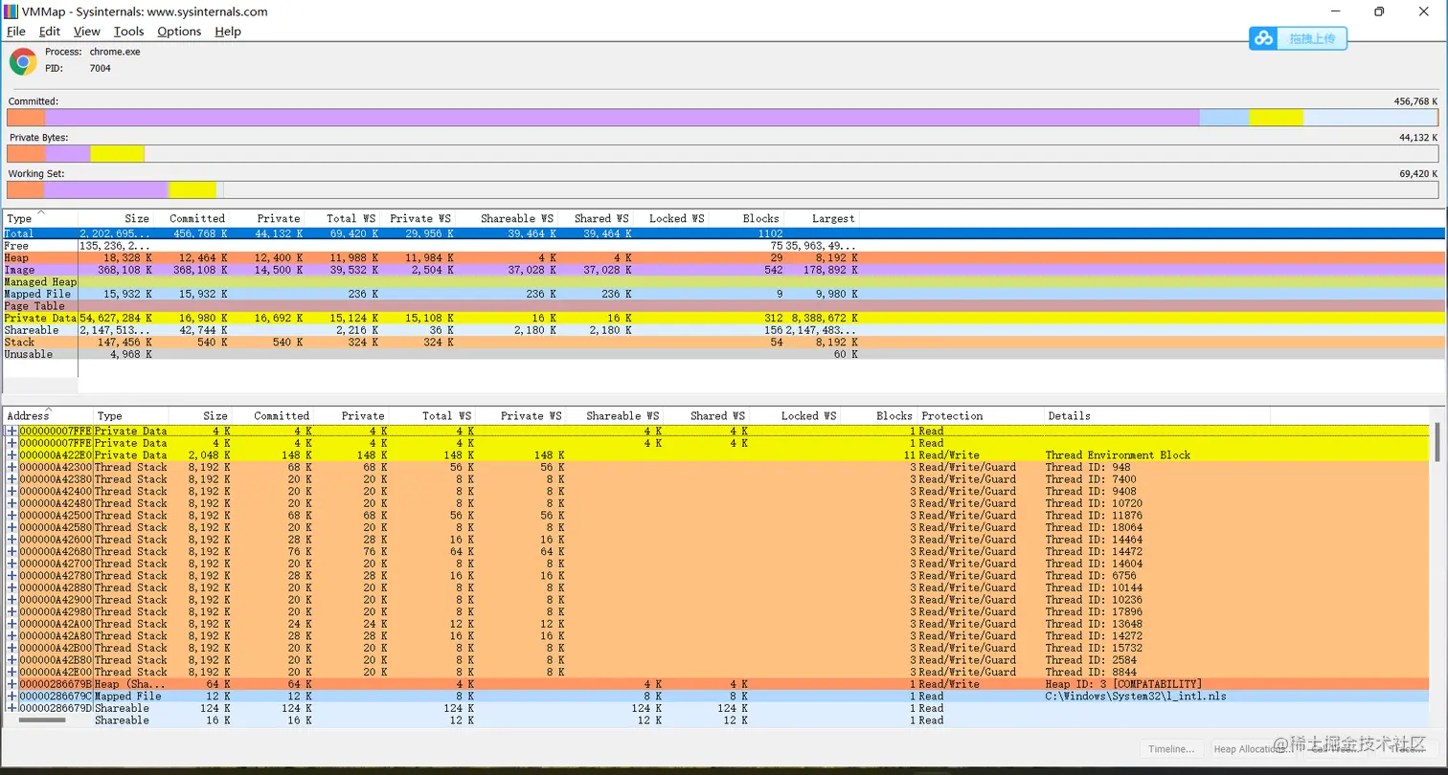
Task: Click the details list horizontal scrollbar thumb
Action: (41, 720)
